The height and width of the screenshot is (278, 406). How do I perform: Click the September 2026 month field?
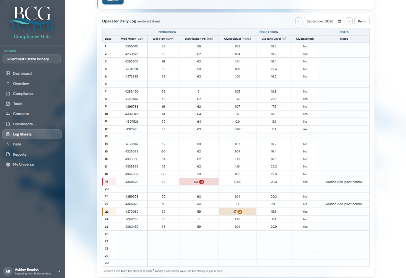click(x=324, y=21)
